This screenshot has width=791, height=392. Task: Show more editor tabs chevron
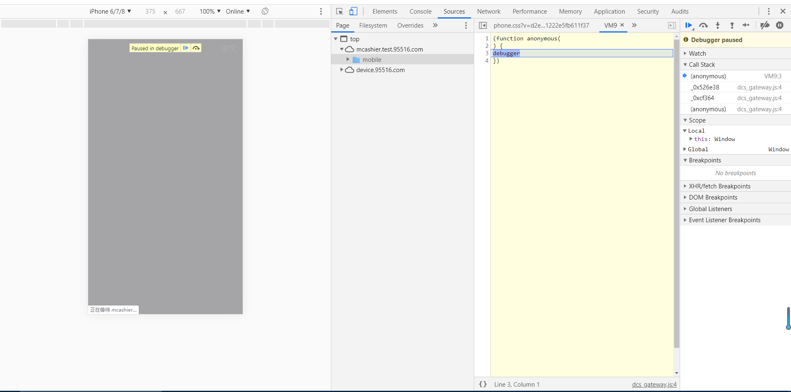click(x=634, y=26)
